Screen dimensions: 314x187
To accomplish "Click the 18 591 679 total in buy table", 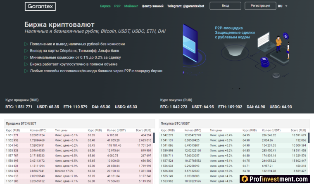I will [x=299, y=135].
